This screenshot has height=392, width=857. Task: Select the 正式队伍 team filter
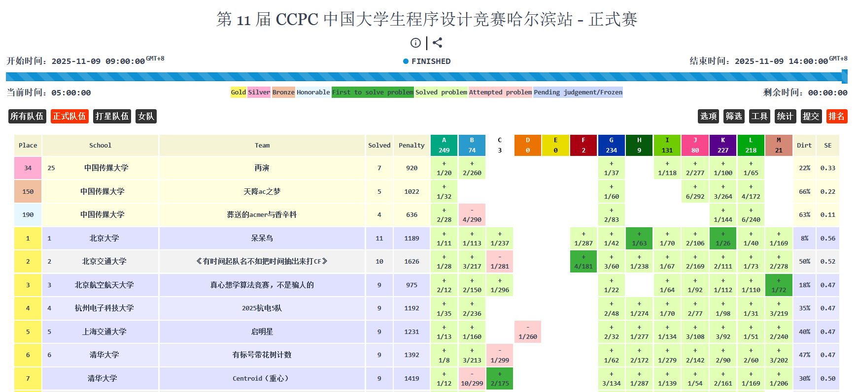[x=69, y=116]
